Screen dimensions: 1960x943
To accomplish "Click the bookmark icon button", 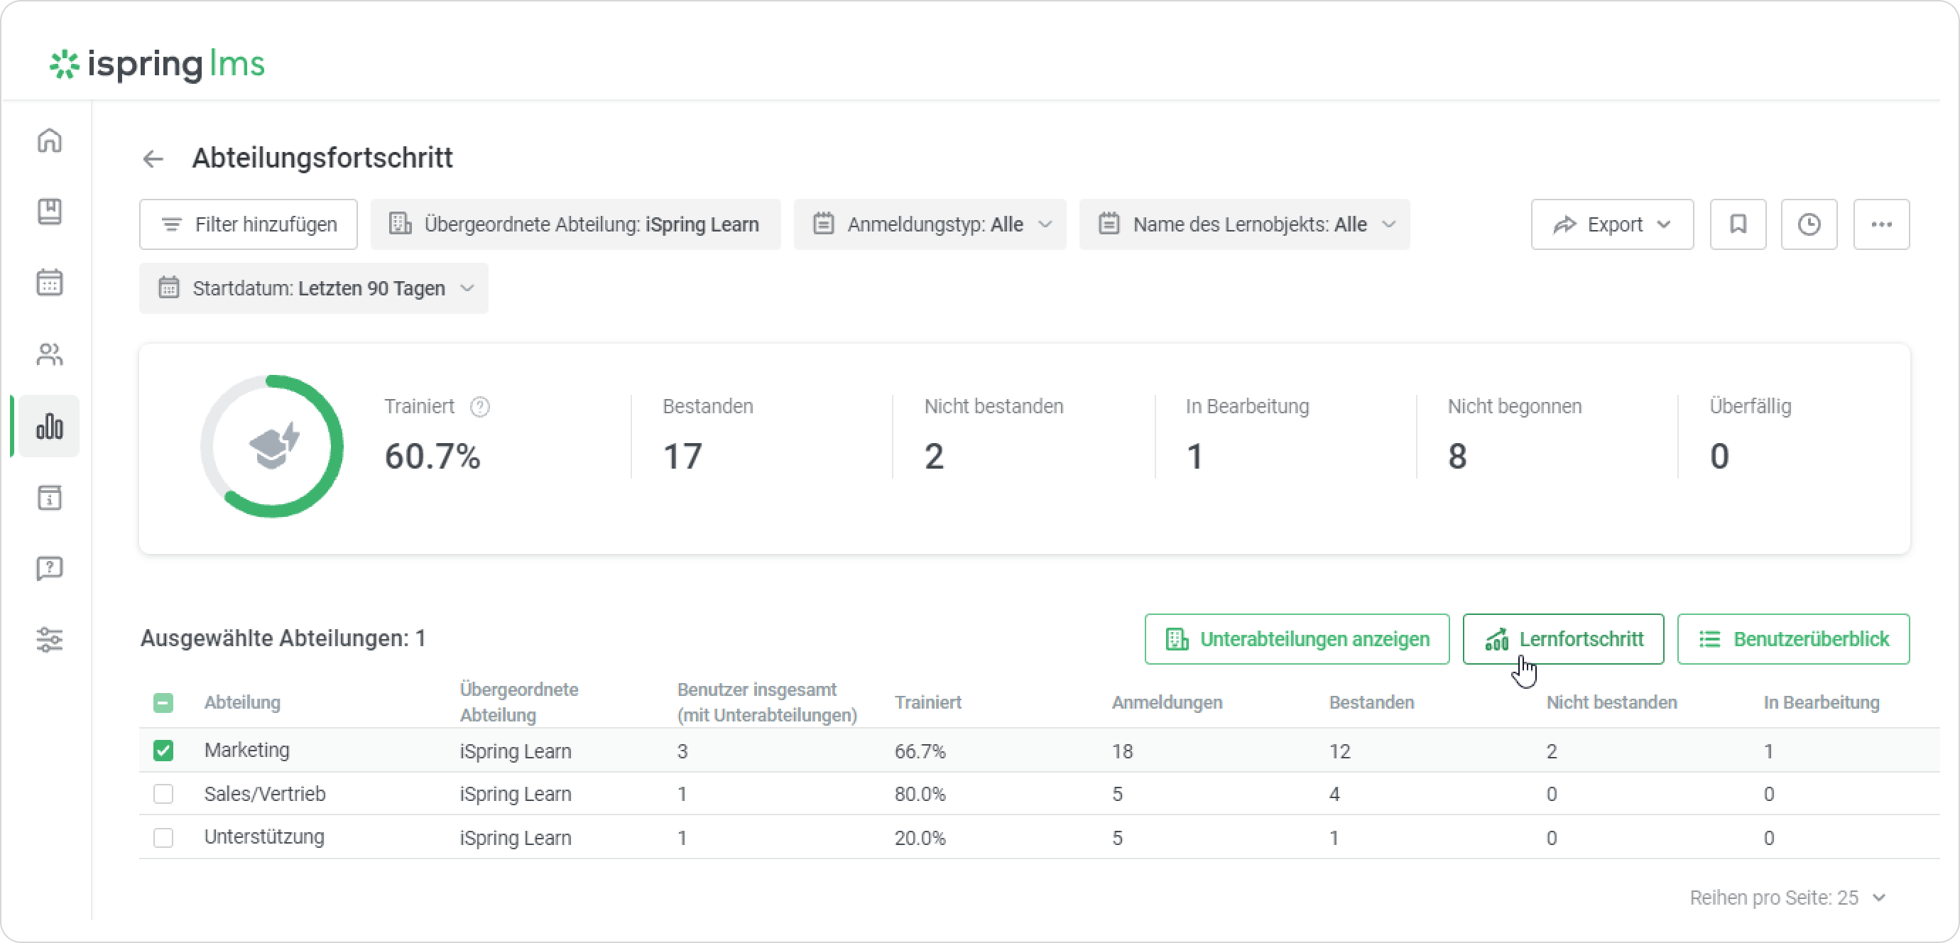I will 1738,224.
